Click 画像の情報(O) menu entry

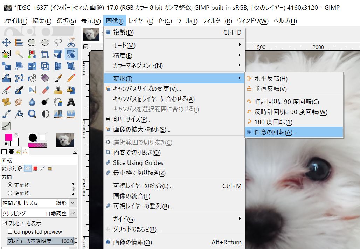[x=174, y=242]
